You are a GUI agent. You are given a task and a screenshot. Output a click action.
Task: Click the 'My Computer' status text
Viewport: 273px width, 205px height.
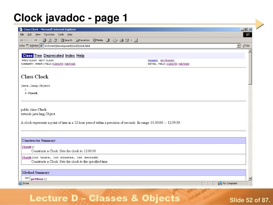pyautogui.click(x=230, y=183)
